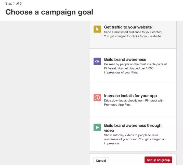183x165 pixels.
Task: Click 'You get charged for clicks' line
Action: (133, 36)
